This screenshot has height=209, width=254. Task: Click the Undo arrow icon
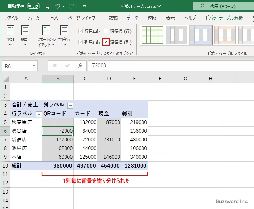click(57, 6)
